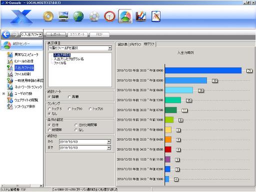Click the bar chart with checkmark icon
256x192 pixels.
coord(141,16)
